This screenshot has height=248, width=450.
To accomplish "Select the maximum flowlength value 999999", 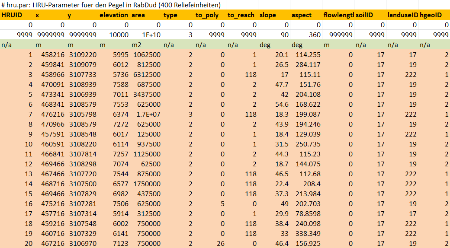I will click(338, 35).
